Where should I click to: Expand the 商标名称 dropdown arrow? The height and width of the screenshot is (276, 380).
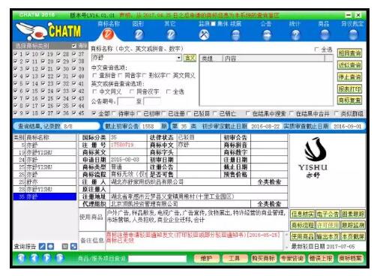point(179,58)
